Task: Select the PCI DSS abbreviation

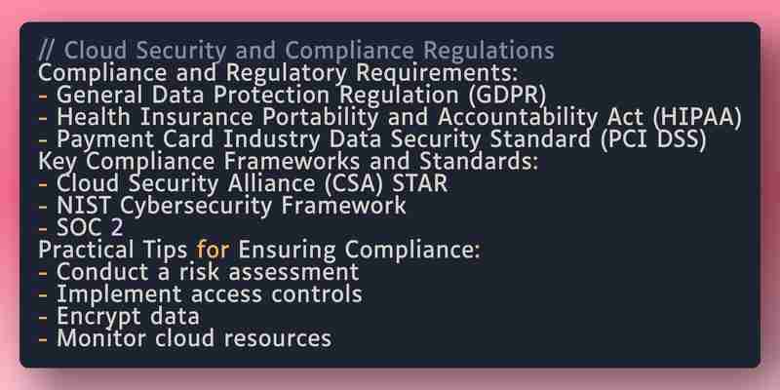Action: [653, 139]
